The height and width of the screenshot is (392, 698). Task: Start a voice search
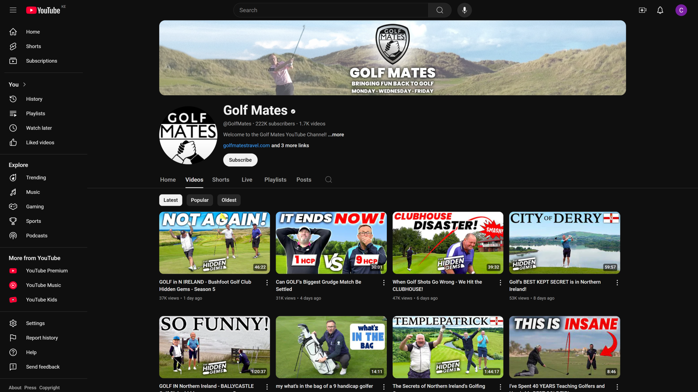point(464,10)
